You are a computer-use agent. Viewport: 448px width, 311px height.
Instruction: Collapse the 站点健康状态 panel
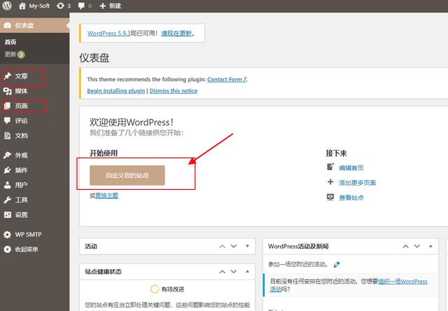(x=247, y=271)
